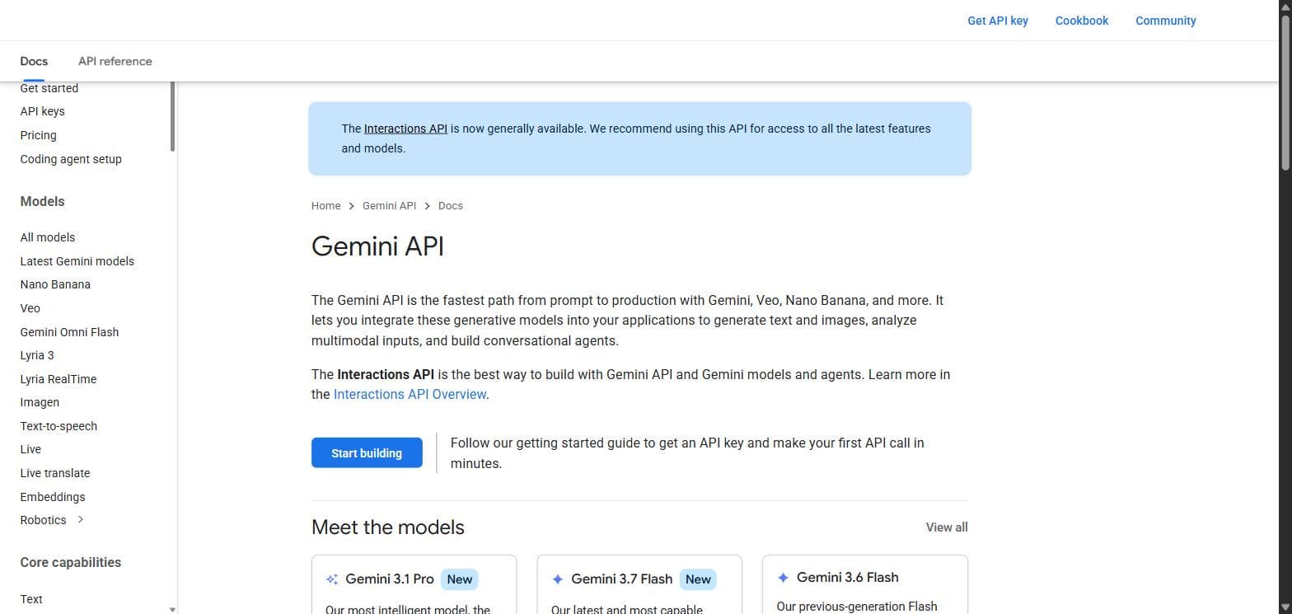Open Text-to-speech in sidebar

59,426
